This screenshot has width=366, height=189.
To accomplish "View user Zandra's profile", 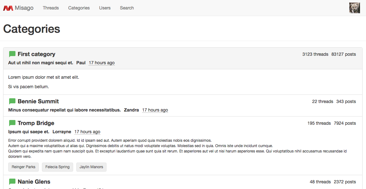I will point(131,110).
